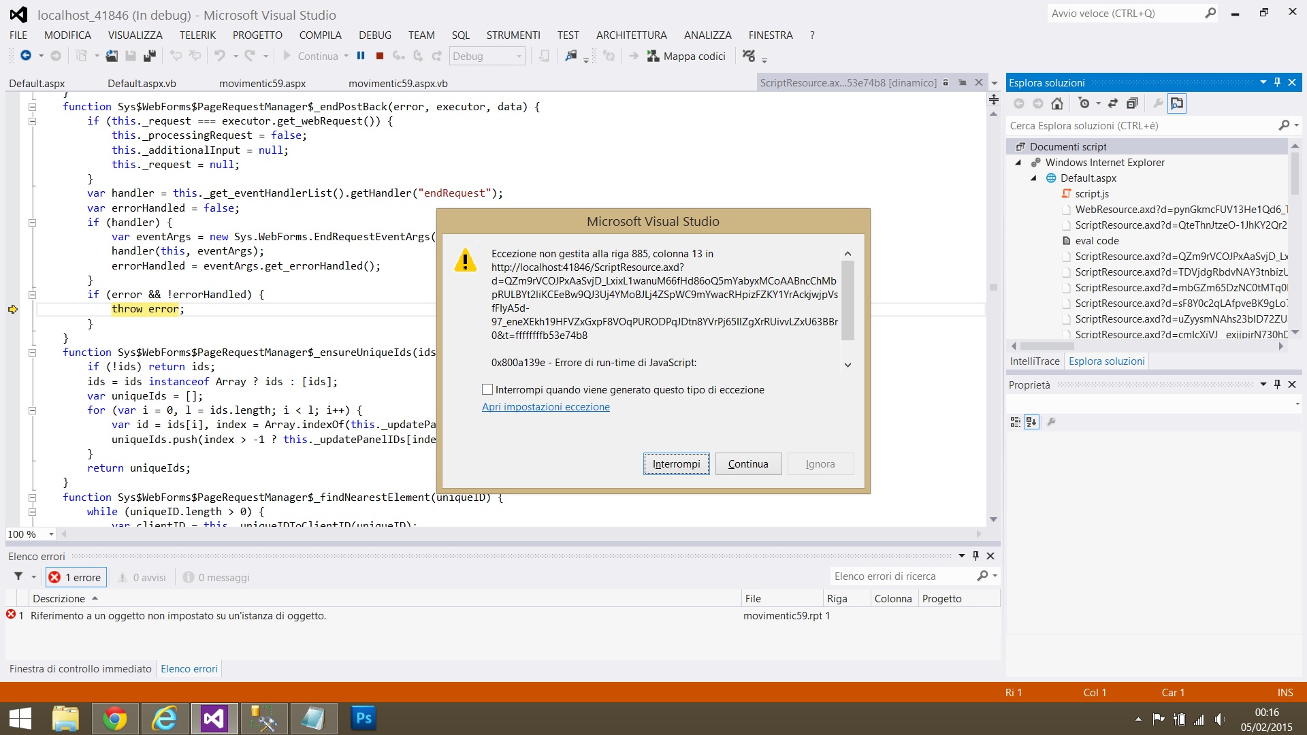1307x735 pixels.
Task: Click the Save All toolbar icon
Action: point(150,56)
